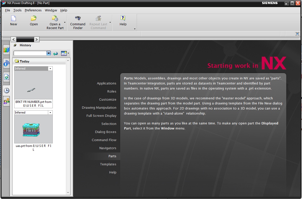The width and height of the screenshot is (302, 199).
Task: Open the web browser sidebar tab
Action: click(6, 77)
